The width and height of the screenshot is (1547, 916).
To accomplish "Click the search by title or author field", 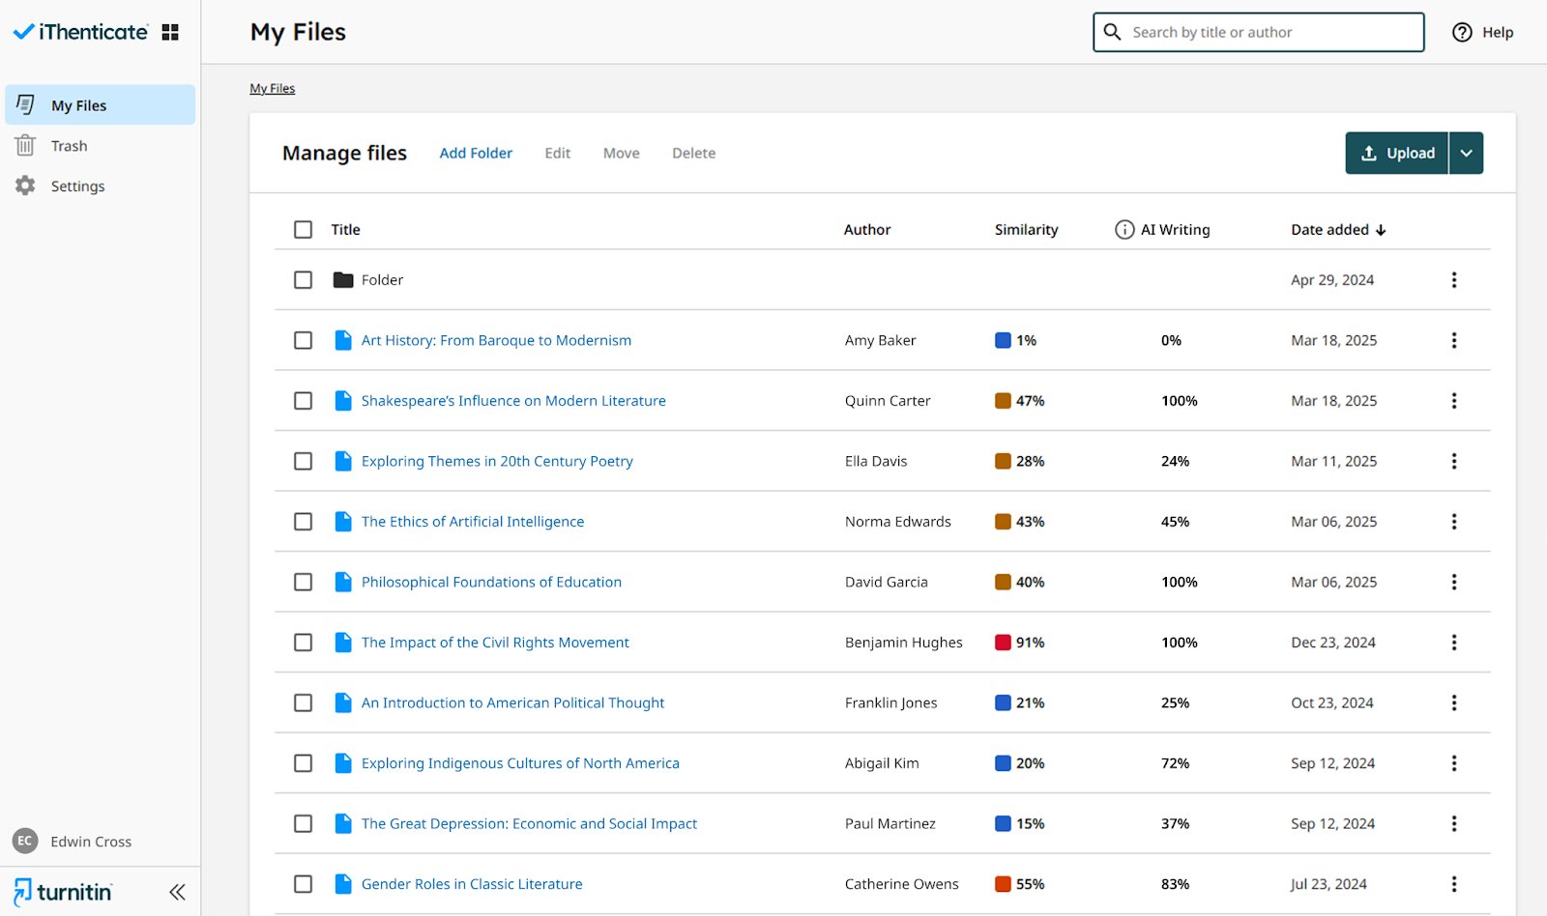I will coord(1257,32).
